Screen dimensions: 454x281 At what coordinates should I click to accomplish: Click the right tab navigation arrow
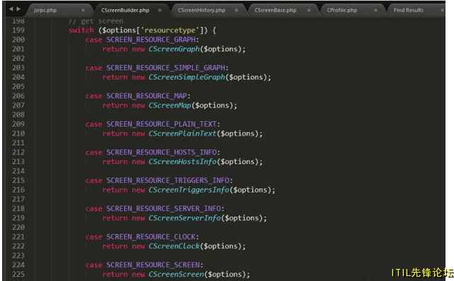click(x=18, y=9)
